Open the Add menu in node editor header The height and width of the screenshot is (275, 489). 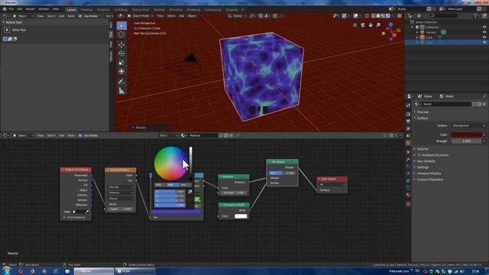[x=61, y=136]
